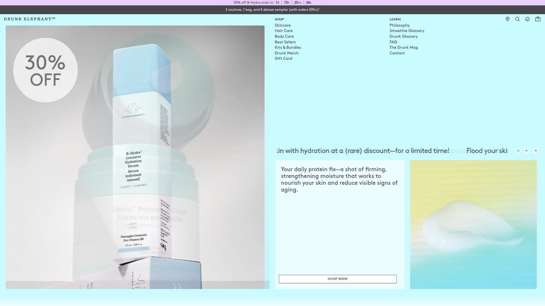Click the Drunk Elephant logo
Viewport: 545px width, 306px height.
(x=30, y=19)
